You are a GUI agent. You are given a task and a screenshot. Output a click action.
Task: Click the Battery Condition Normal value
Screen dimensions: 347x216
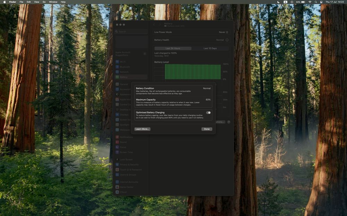(207, 88)
